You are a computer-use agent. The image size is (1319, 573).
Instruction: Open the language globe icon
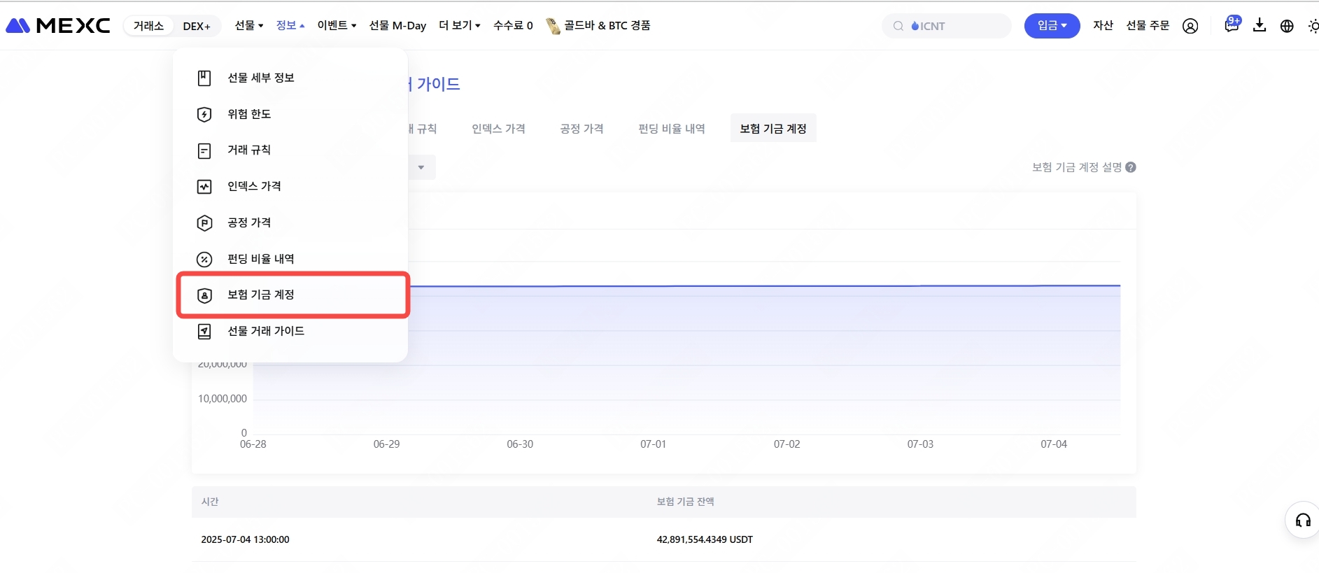pyautogui.click(x=1286, y=26)
